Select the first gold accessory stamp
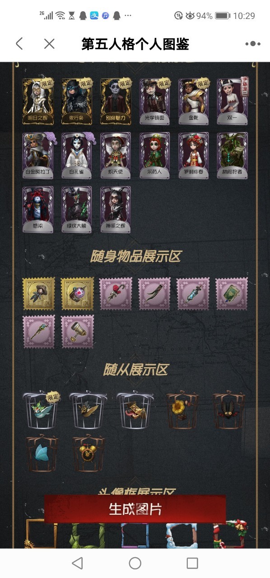This screenshot has width=270, height=578. 38,294
